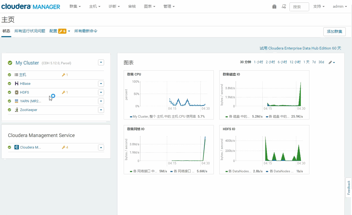Open the Cloudera M... service link
Image resolution: width=352 pixels, height=215 pixels.
[31, 147]
